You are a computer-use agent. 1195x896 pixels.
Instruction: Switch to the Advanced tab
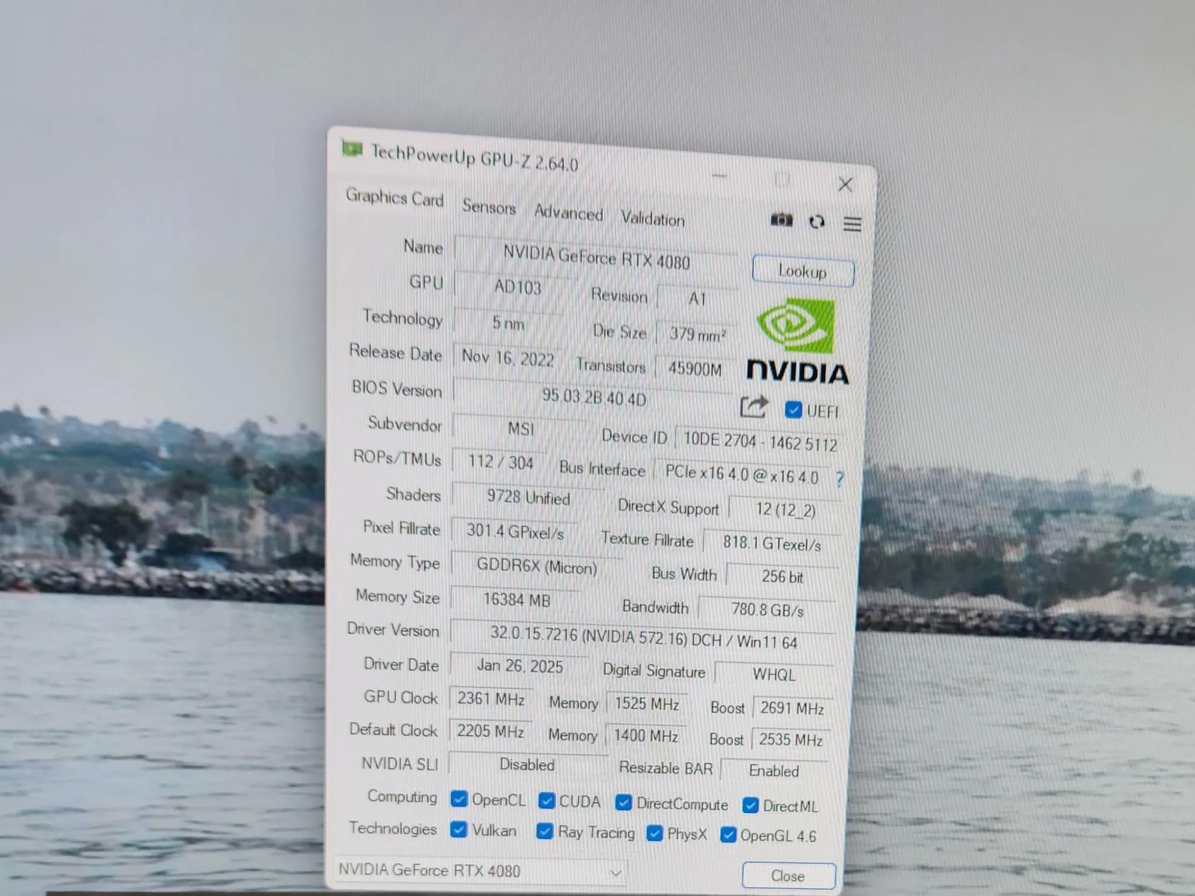click(x=568, y=212)
